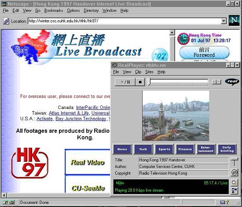Click the round icon beside Copyright field
Image resolution: width=242 pixels, height=207 pixels.
234,172
